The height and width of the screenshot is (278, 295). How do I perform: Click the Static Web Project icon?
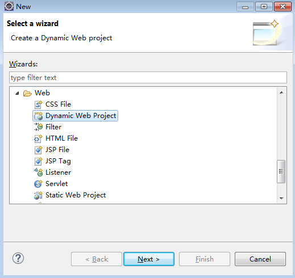(38, 195)
